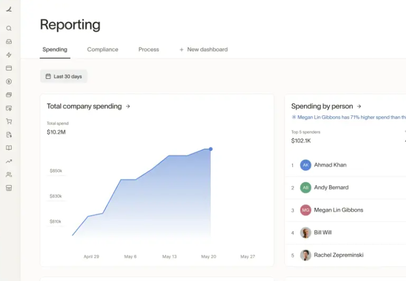Open the book icon in sidebar
This screenshot has width=406, height=281.
[x=9, y=148]
